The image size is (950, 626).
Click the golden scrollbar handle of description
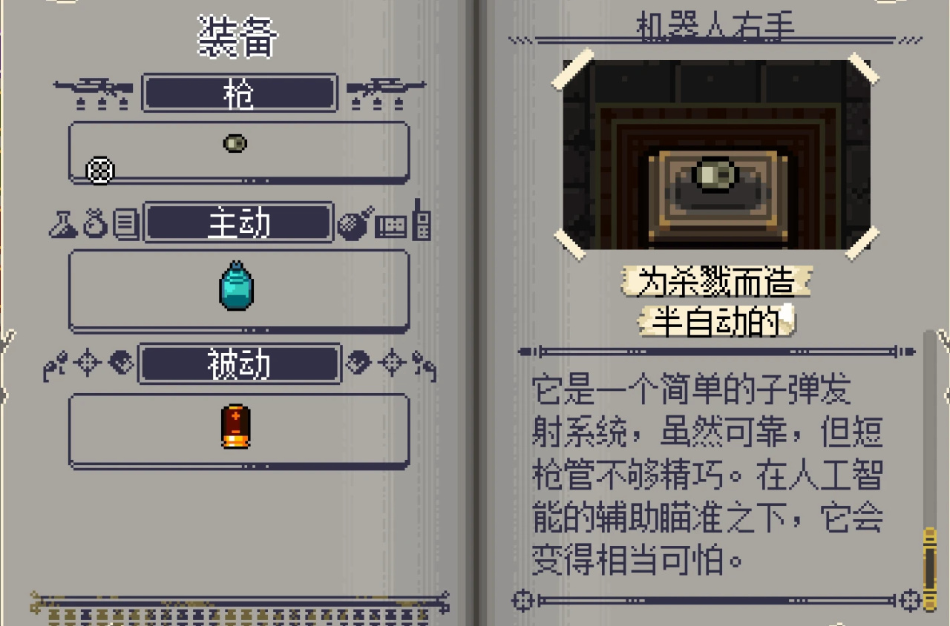(929, 568)
